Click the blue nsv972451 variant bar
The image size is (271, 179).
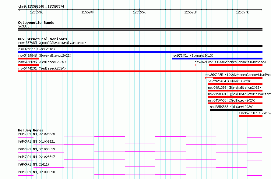point(217,59)
